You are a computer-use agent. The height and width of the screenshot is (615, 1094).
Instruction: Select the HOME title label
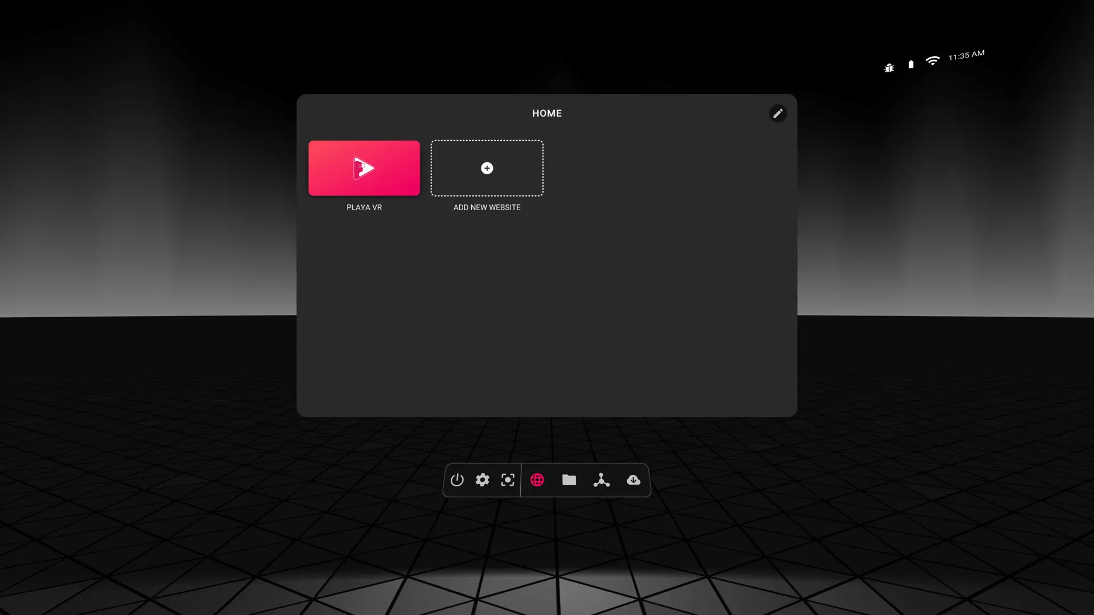546,113
